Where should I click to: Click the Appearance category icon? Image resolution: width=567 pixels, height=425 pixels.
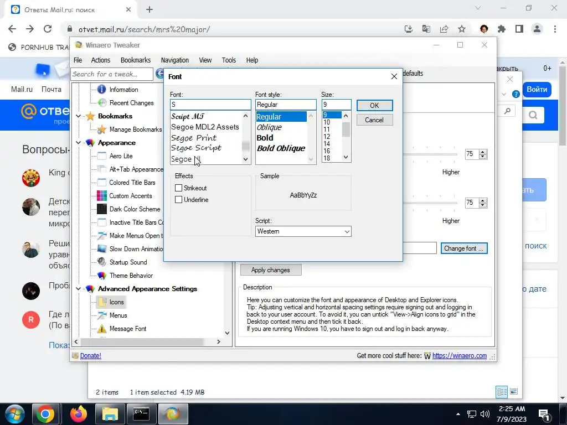90,143
